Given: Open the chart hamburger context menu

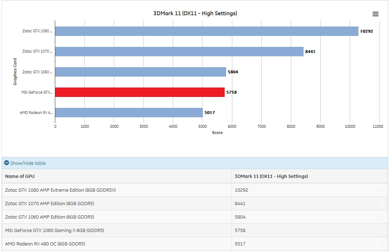Looking at the screenshot, I should coord(375,14).
